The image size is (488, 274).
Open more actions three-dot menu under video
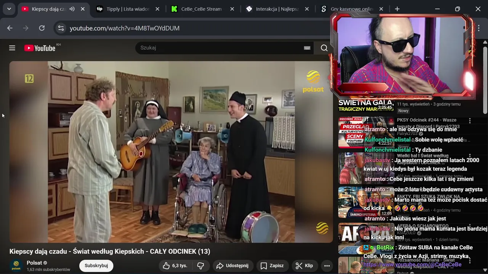click(327, 266)
